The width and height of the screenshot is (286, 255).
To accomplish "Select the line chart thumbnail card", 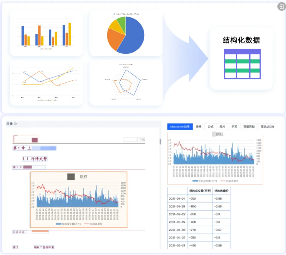I will click(46, 83).
